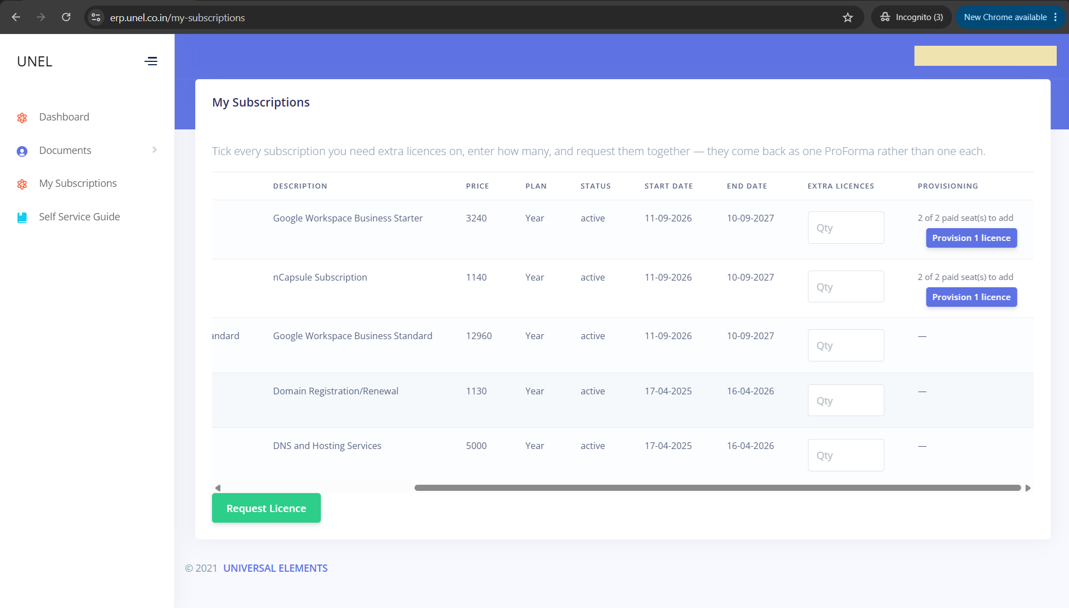
Task: Open the Incognito window indicator
Action: pos(912,17)
